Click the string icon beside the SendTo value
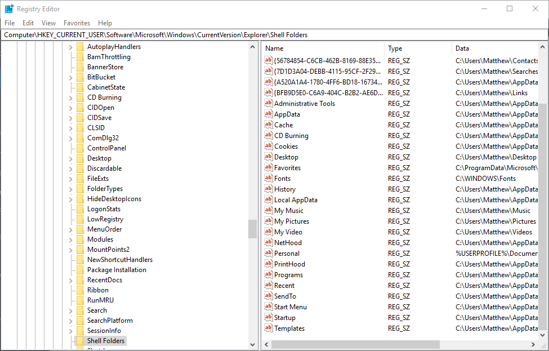The height and width of the screenshot is (351, 549). click(269, 296)
